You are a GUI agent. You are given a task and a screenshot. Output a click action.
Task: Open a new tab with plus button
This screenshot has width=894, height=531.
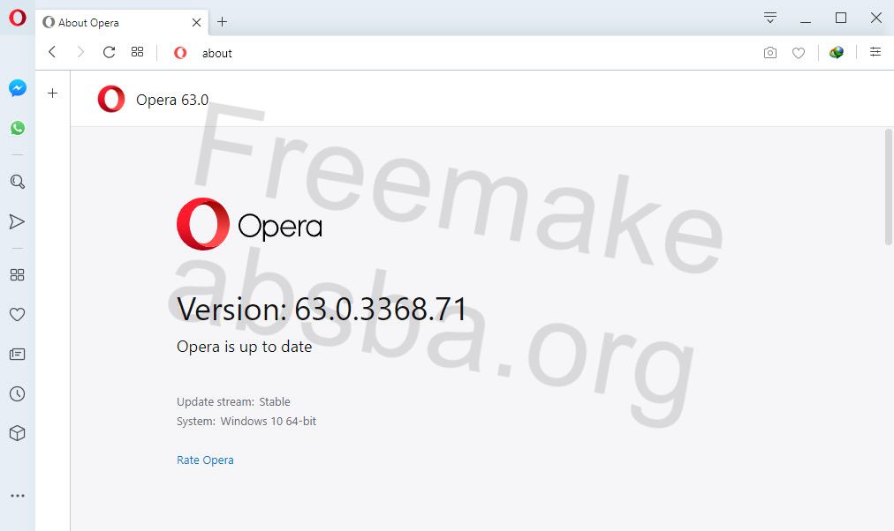coord(223,22)
